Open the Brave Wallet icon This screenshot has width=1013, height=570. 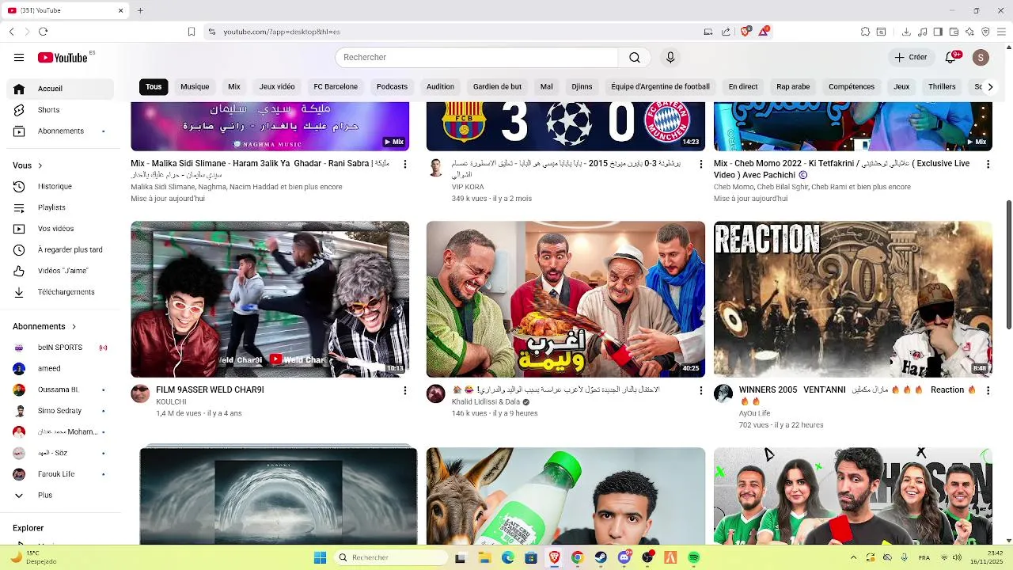pos(954,32)
